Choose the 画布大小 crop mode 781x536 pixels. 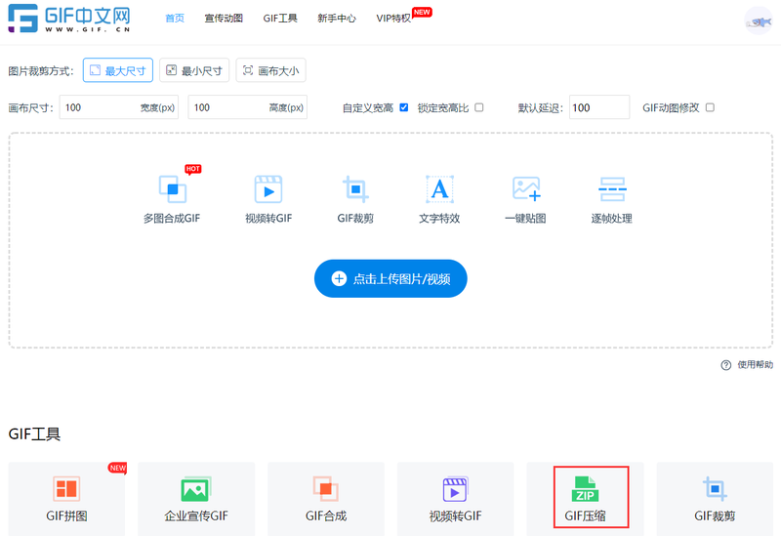tap(271, 70)
